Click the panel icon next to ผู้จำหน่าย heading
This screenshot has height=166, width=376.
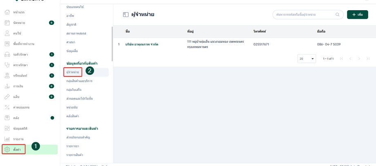coord(126,15)
